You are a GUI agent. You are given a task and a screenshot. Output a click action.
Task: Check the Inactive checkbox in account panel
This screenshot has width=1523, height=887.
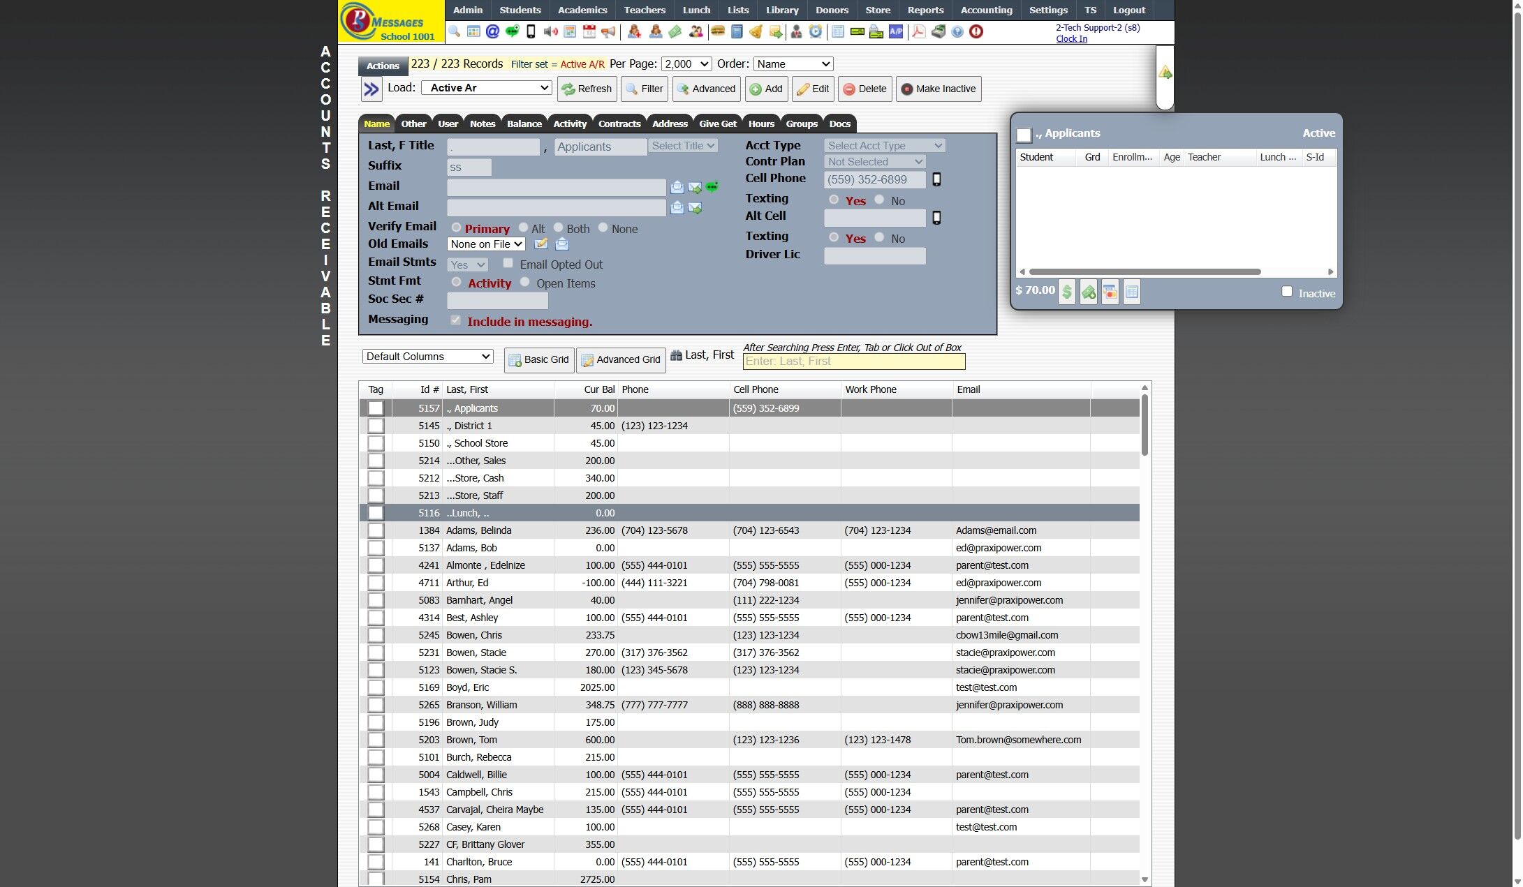(1286, 292)
